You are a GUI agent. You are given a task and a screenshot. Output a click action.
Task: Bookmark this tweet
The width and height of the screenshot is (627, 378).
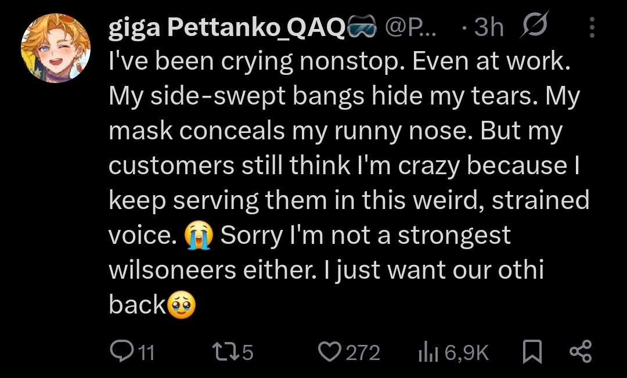(532, 352)
